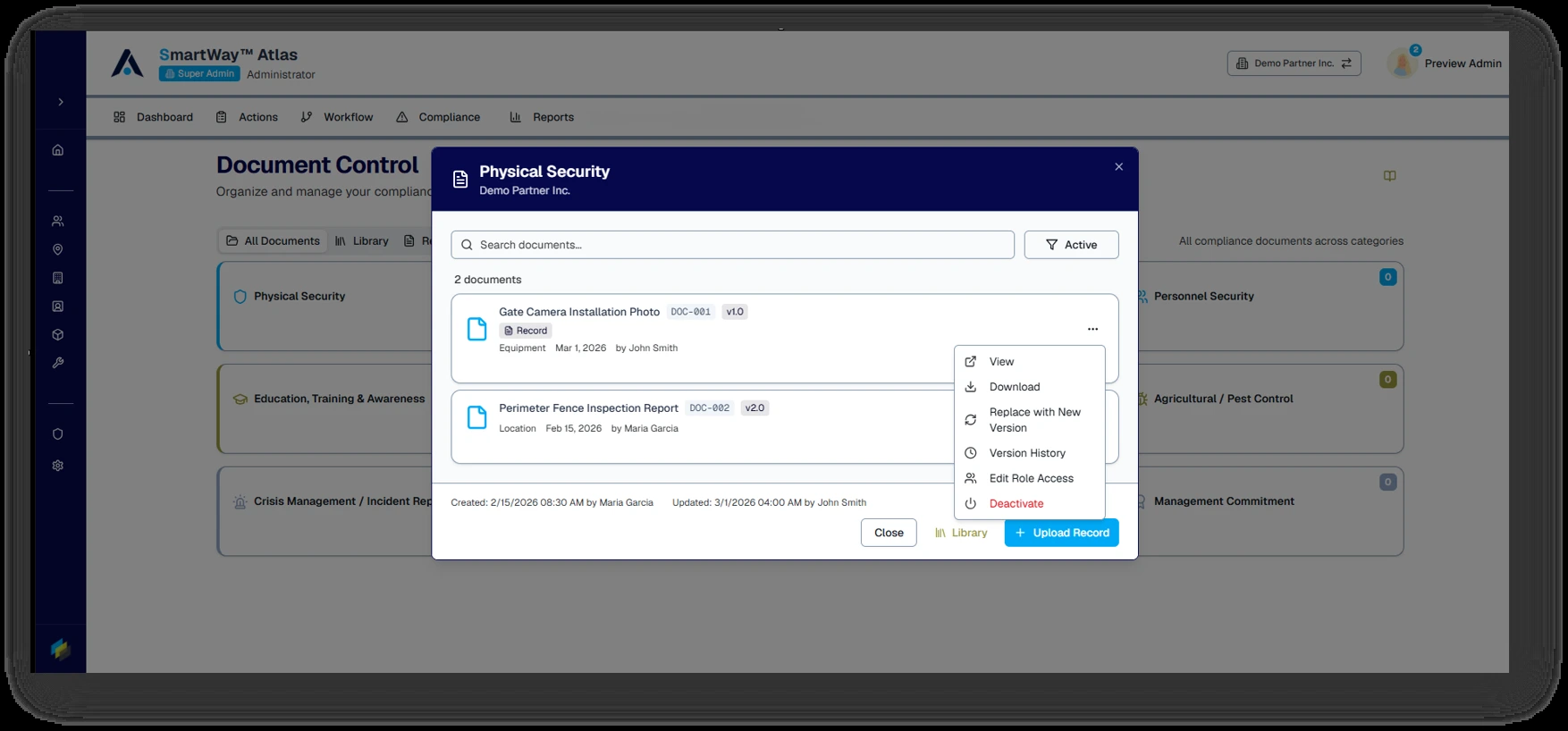Select the Library tab behind the dialog
Viewport: 1568px width, 731px height.
362,241
